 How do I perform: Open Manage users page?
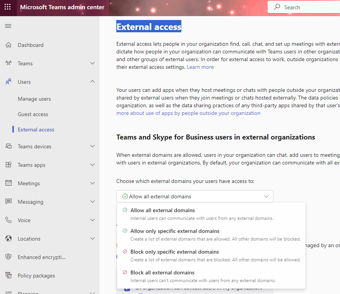point(34,99)
